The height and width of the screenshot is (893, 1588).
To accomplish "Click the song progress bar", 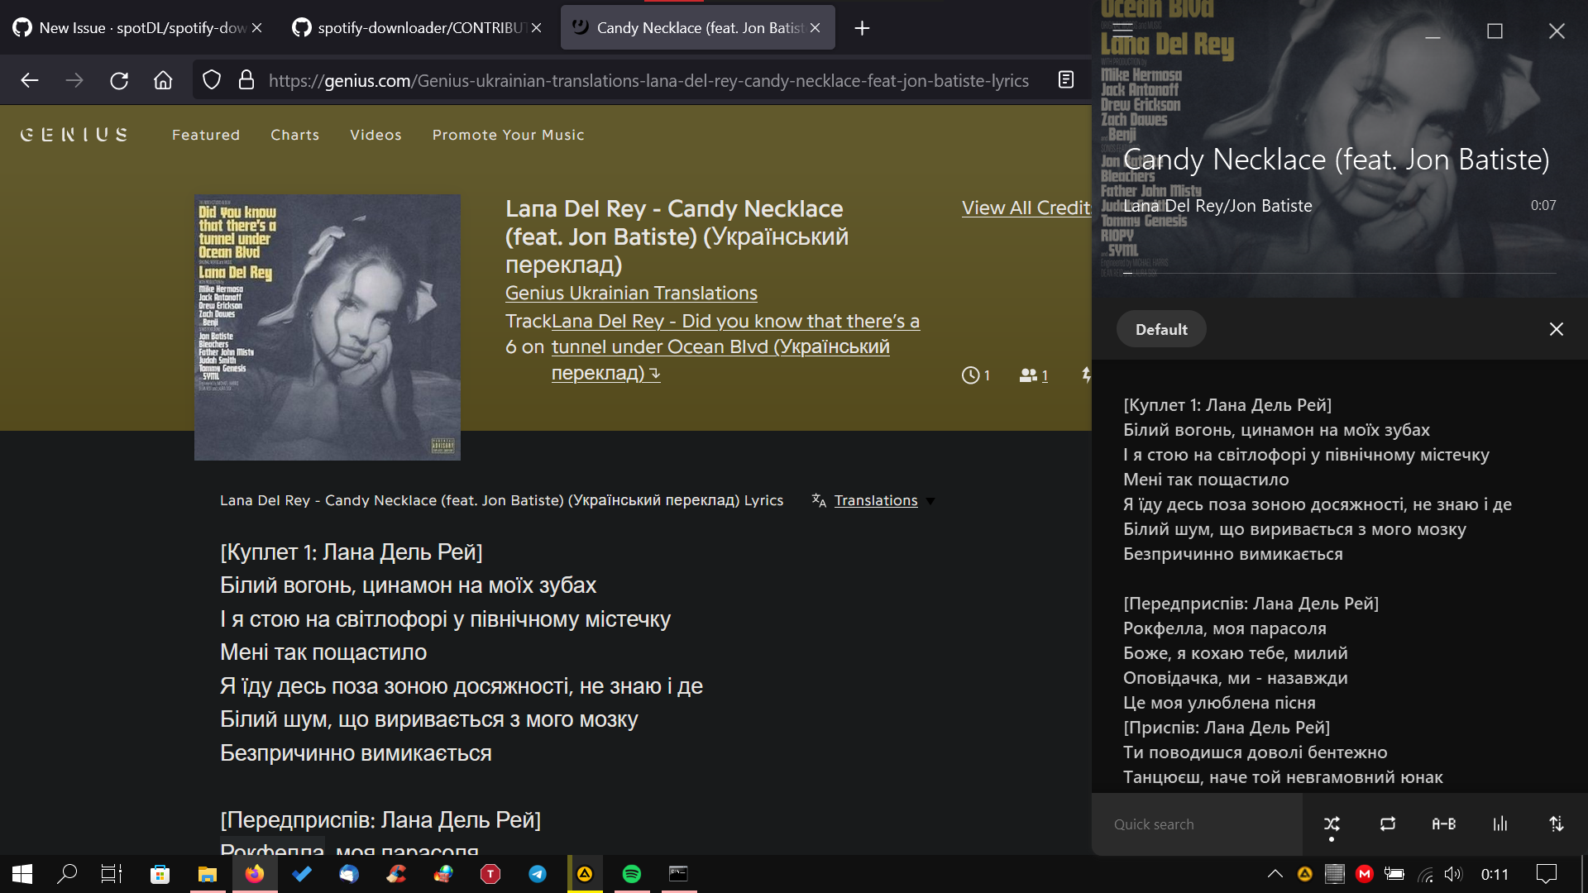I will (1340, 273).
